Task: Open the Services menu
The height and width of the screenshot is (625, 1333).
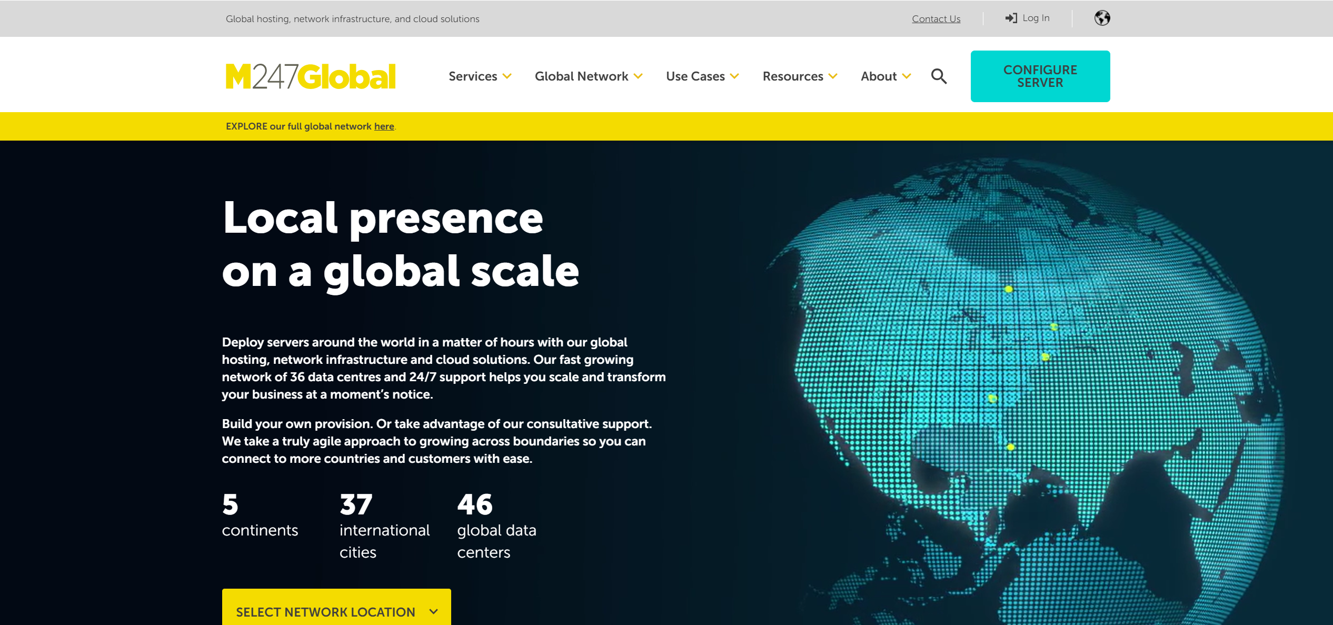Action: click(x=473, y=76)
